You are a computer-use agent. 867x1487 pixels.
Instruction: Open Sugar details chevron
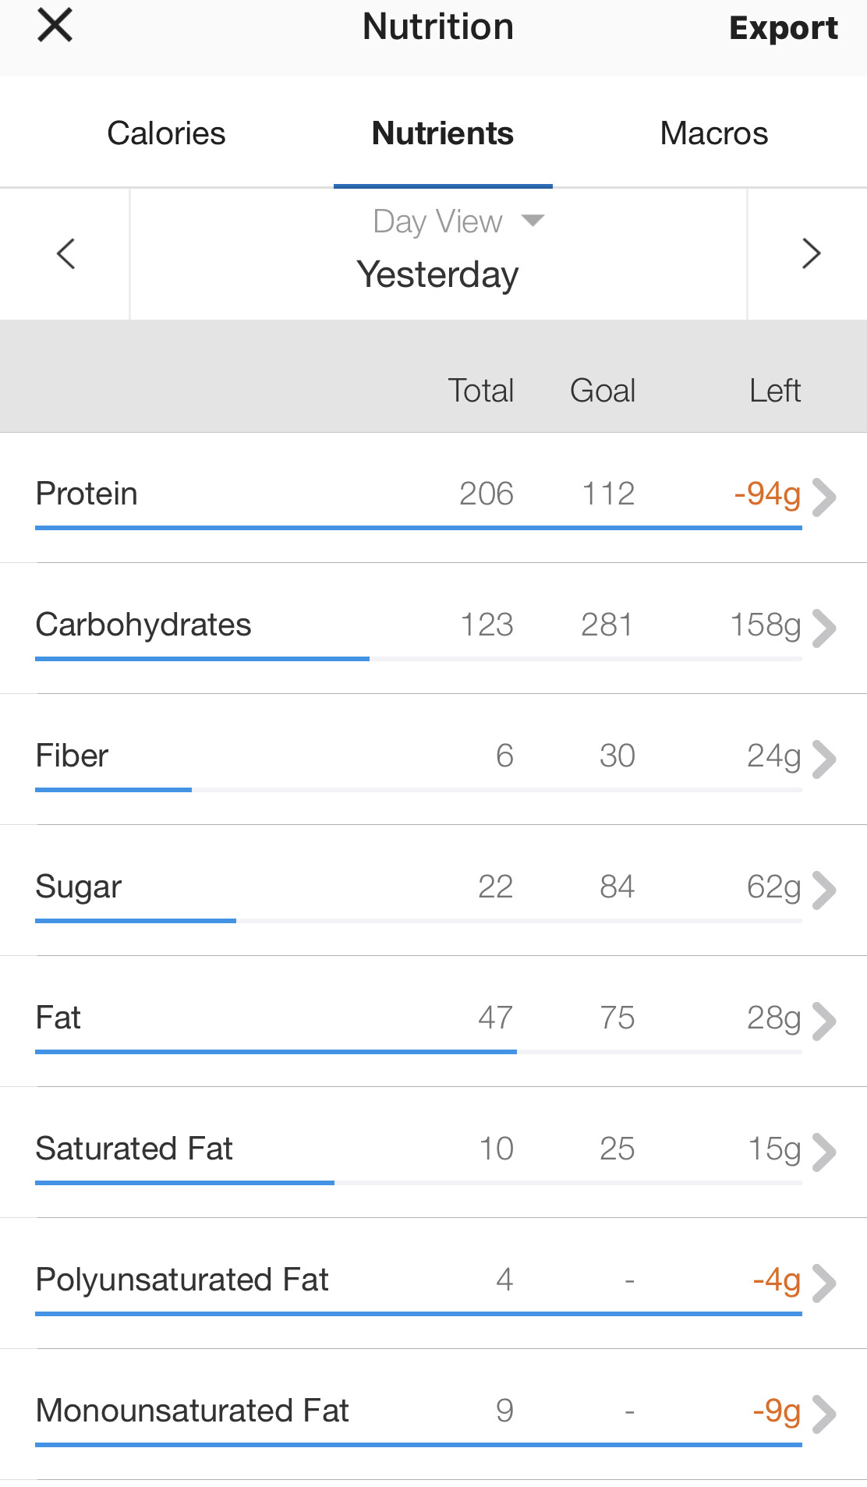(x=823, y=890)
